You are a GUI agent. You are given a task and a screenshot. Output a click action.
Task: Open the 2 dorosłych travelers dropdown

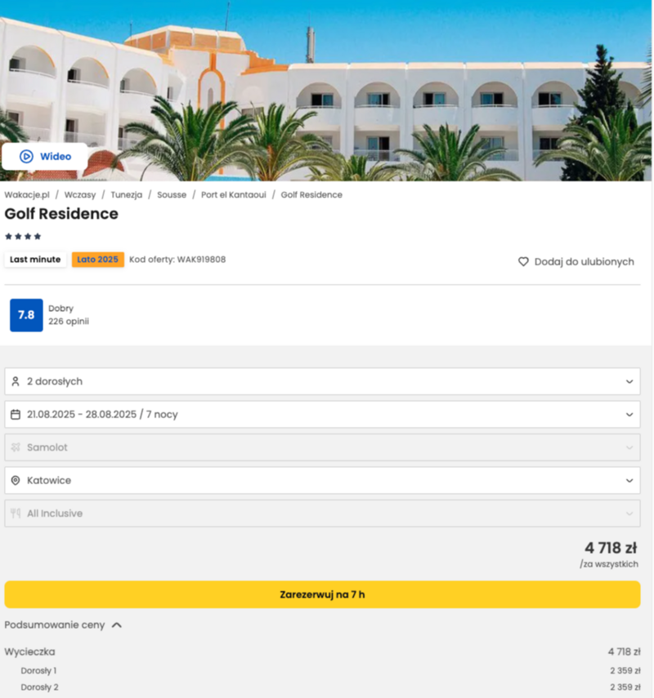(322, 381)
